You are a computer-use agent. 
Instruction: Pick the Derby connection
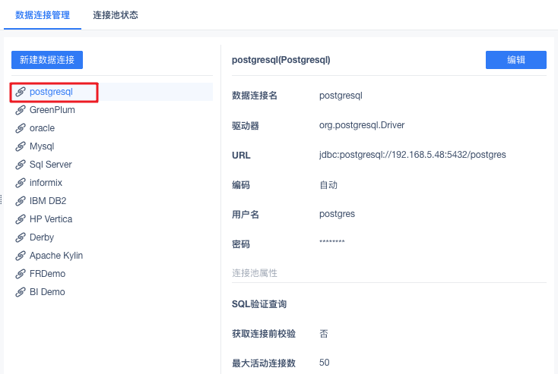tap(42, 237)
